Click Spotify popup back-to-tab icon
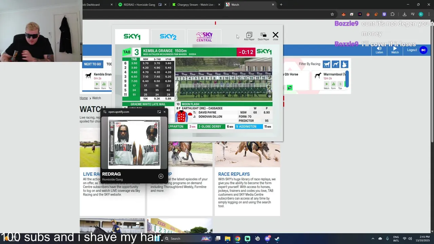 pyautogui.click(x=159, y=112)
